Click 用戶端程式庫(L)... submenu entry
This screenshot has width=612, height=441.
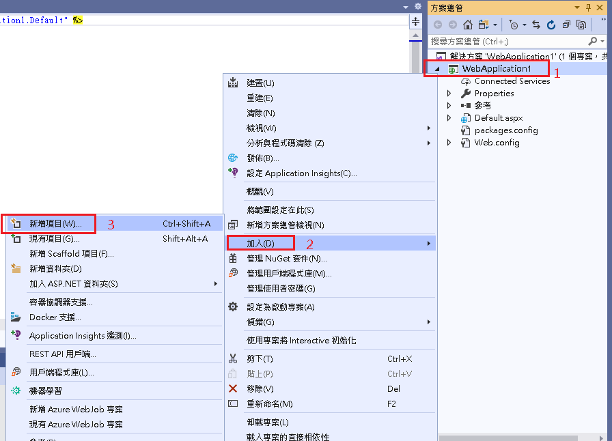115,373
